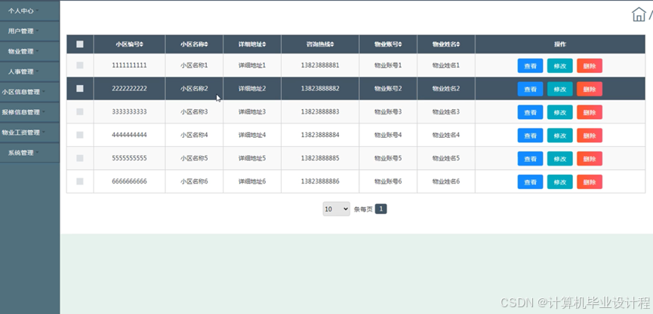653x314 pixels.
Task: Click the 13823888886 hotline cell
Action: [x=320, y=181]
